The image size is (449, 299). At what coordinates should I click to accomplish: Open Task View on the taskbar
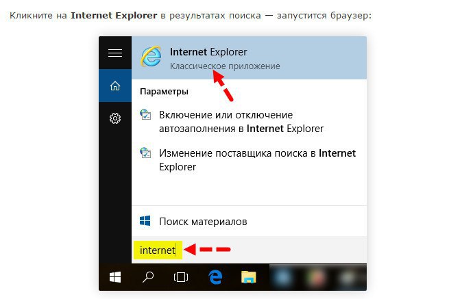(181, 277)
